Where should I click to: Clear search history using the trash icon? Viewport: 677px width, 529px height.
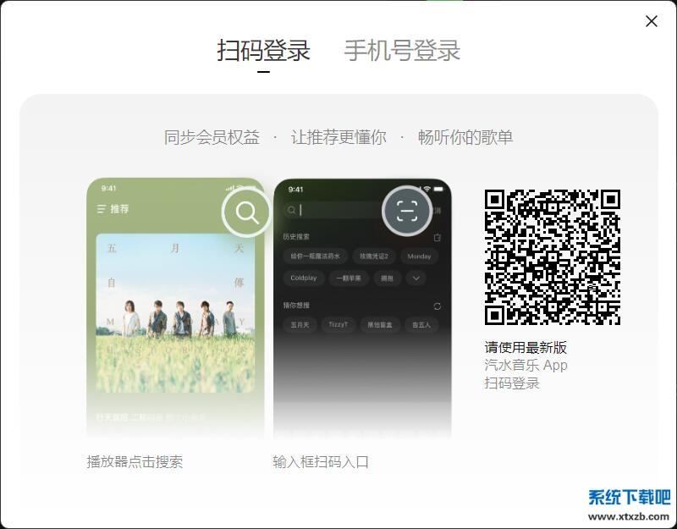click(x=438, y=235)
